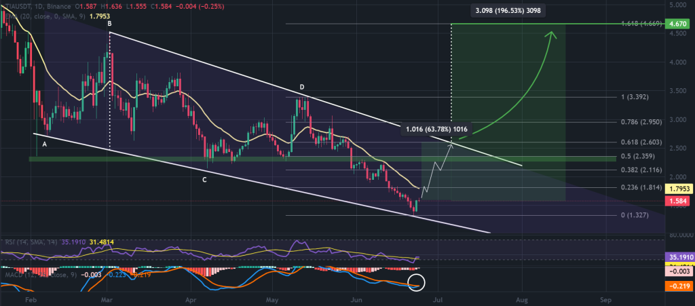The height and width of the screenshot is (306, 695).
Task: Click the 0.382 (2.116) Fibonacci level label
Action: click(642, 170)
